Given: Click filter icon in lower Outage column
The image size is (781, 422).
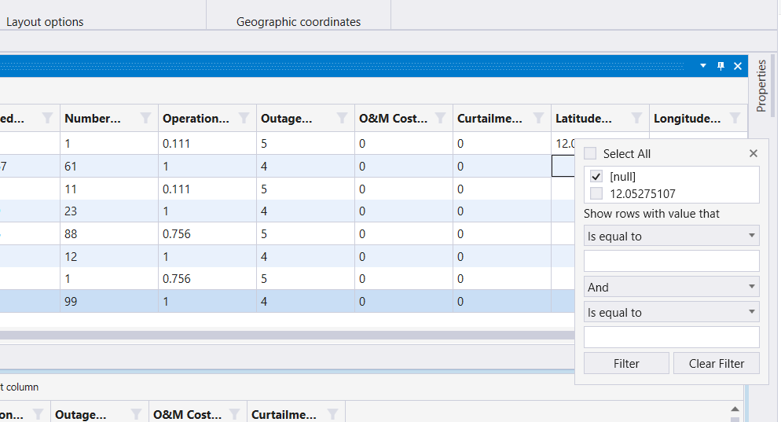Looking at the screenshot, I should 136,414.
